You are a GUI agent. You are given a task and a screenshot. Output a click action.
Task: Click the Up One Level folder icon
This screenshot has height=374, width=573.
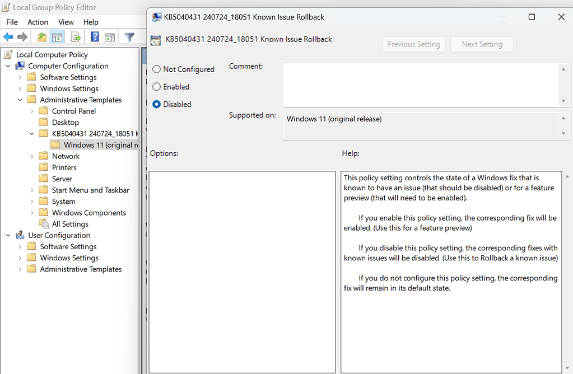(x=42, y=37)
